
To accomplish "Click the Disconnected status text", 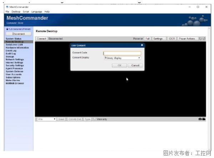I will tap(55, 39).
